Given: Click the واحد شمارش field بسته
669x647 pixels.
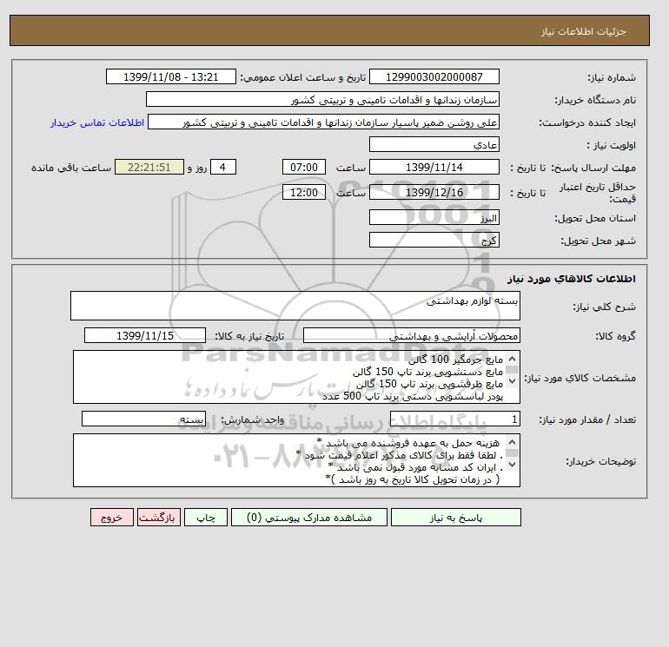Looking at the screenshot, I should click(143, 419).
